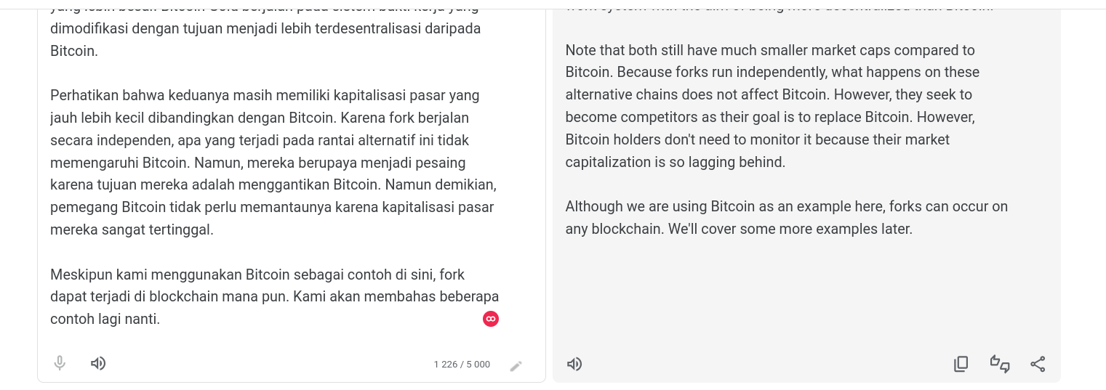
Task: Listen to the Indonesian source text
Action: point(98,363)
